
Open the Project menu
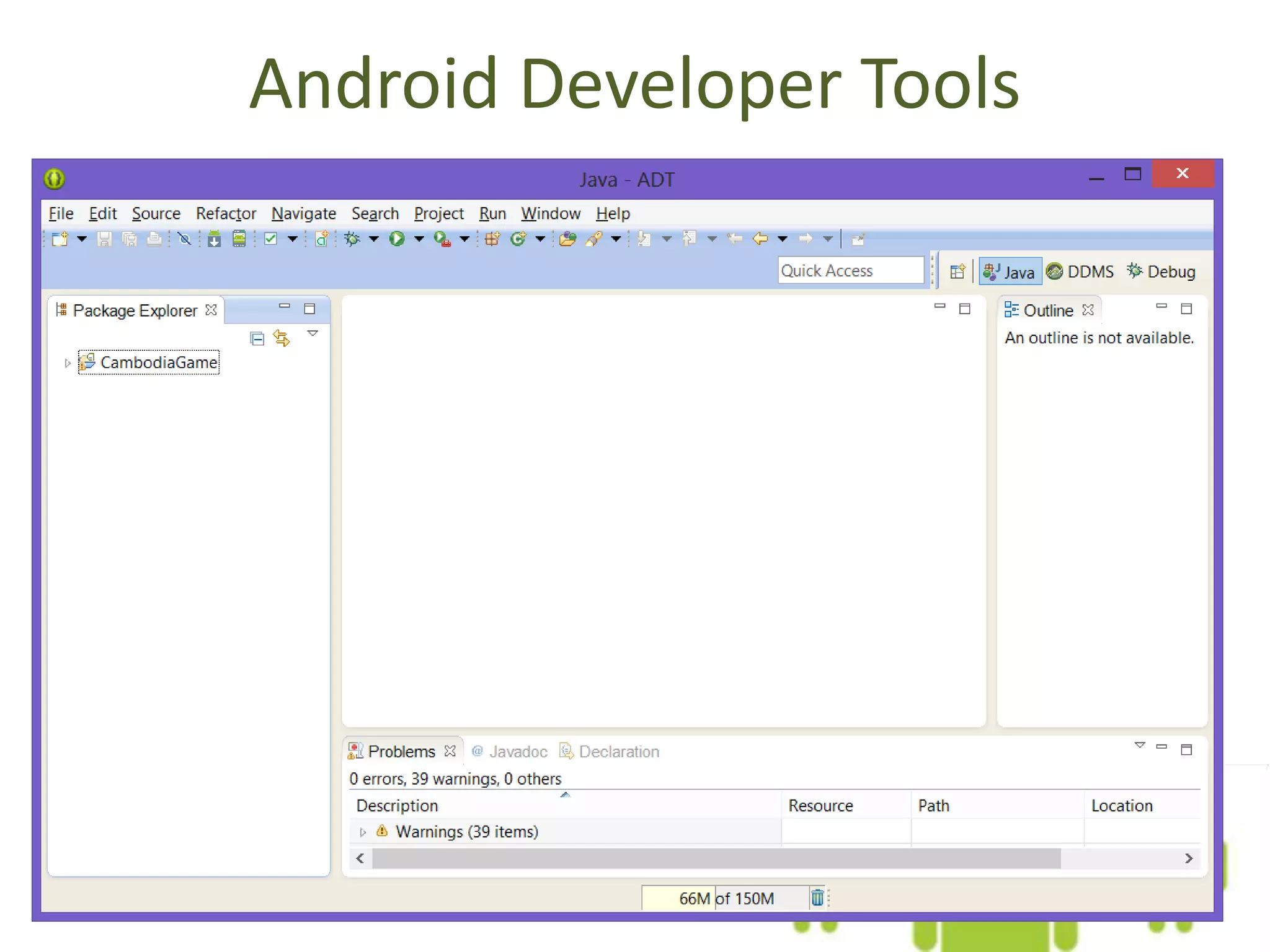(439, 213)
